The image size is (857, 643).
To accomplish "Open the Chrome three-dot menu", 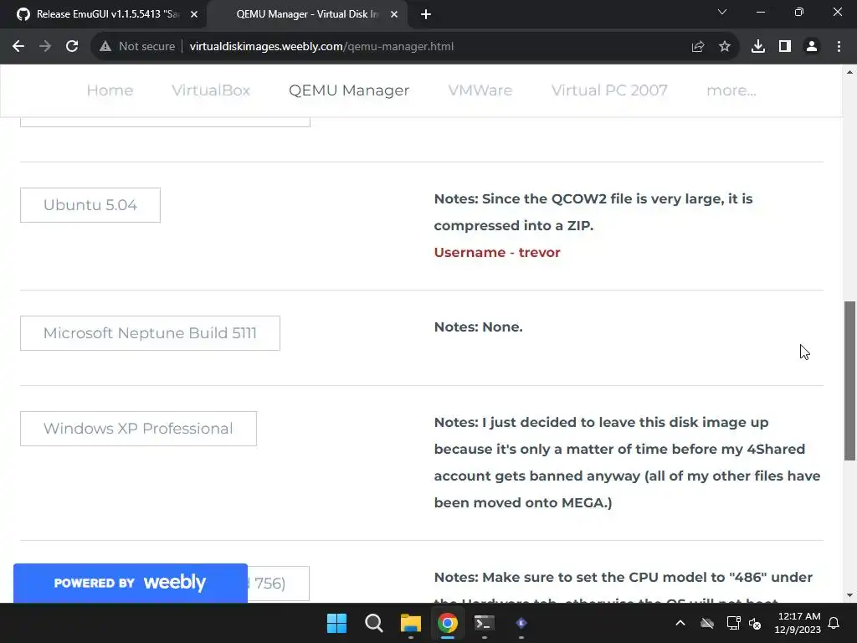I will (839, 47).
